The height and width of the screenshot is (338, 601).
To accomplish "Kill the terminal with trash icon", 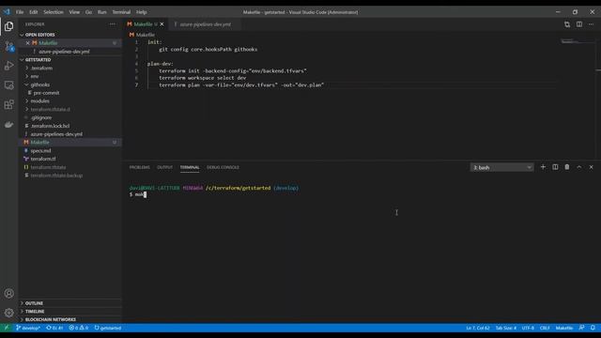I will pyautogui.click(x=567, y=167).
